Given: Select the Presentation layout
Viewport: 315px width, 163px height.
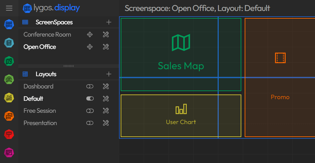Looking at the screenshot, I should coord(40,123).
